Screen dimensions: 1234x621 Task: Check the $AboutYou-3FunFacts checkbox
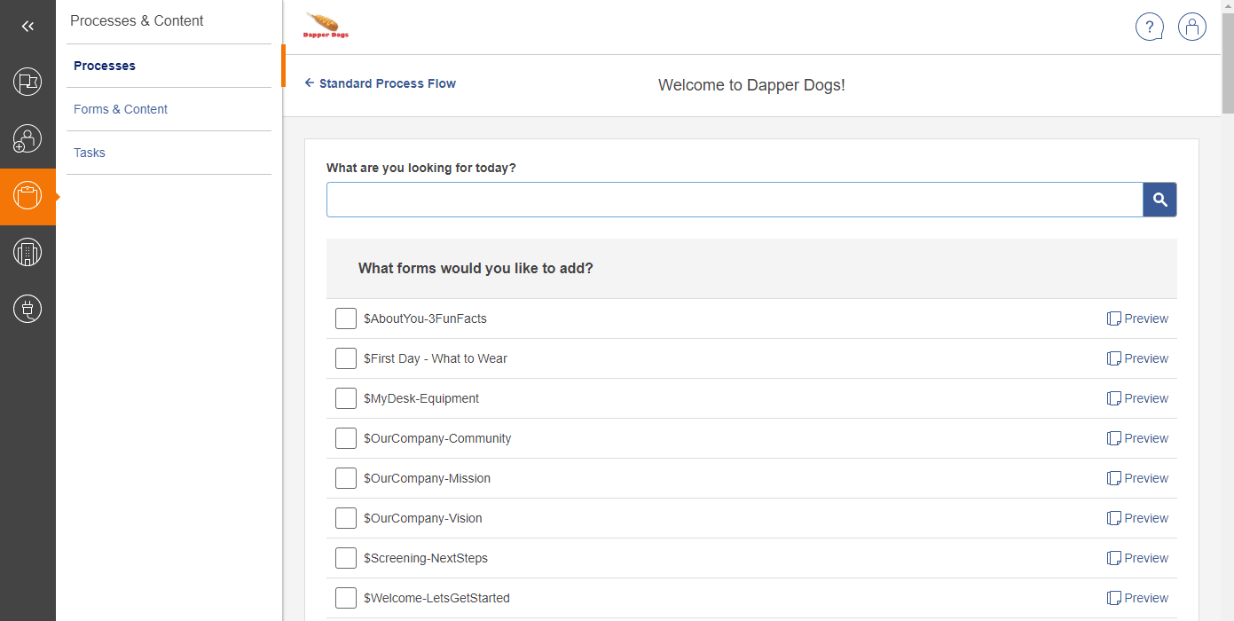pyautogui.click(x=346, y=318)
